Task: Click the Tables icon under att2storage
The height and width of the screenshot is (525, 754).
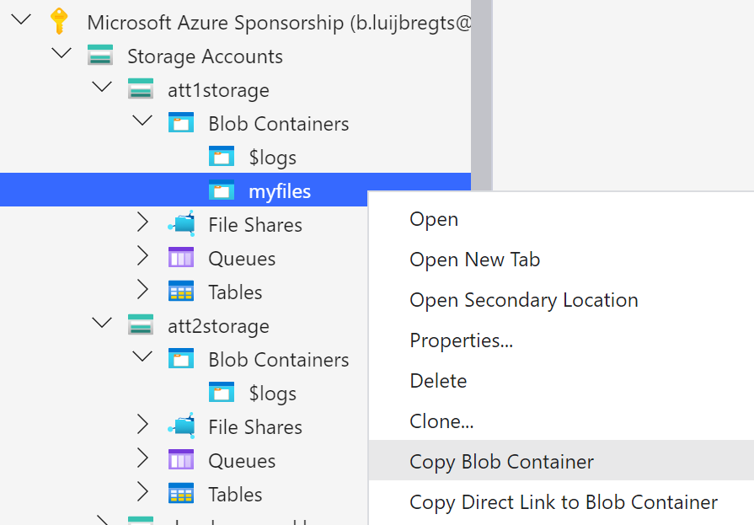Action: click(x=181, y=495)
